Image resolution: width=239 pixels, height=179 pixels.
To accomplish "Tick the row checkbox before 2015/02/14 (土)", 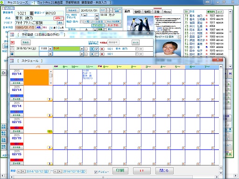I will (12, 49).
